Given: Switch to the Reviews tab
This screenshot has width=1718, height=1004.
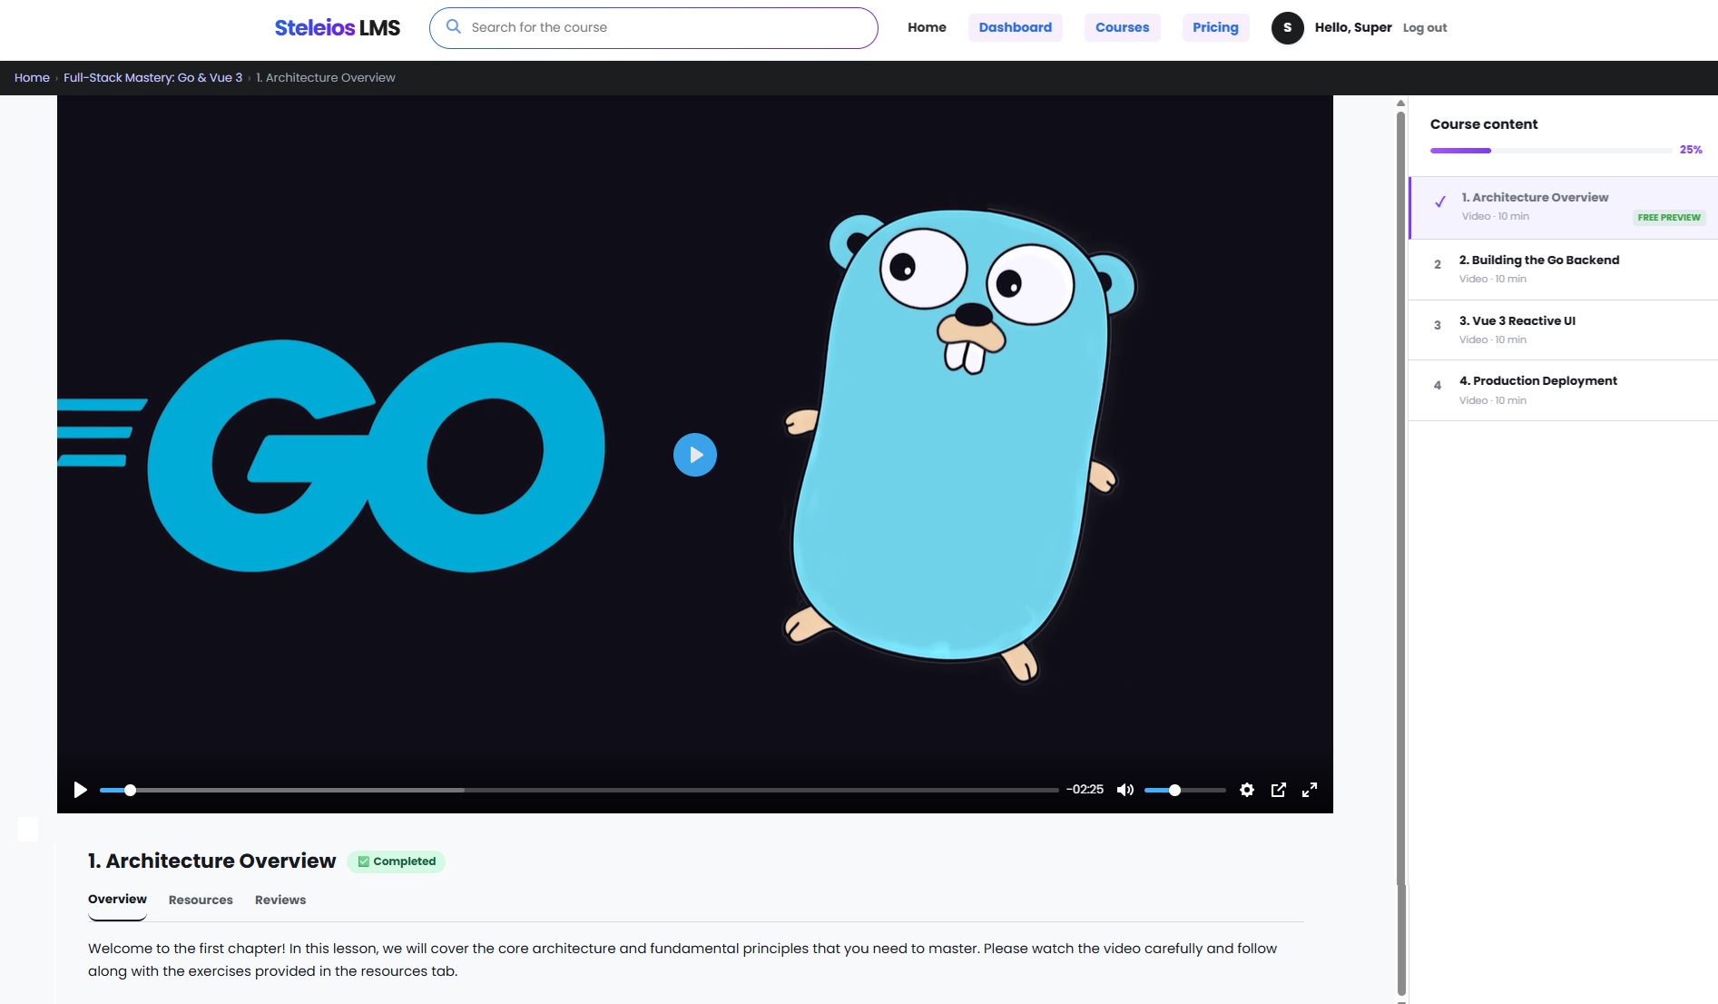Looking at the screenshot, I should coord(280,900).
